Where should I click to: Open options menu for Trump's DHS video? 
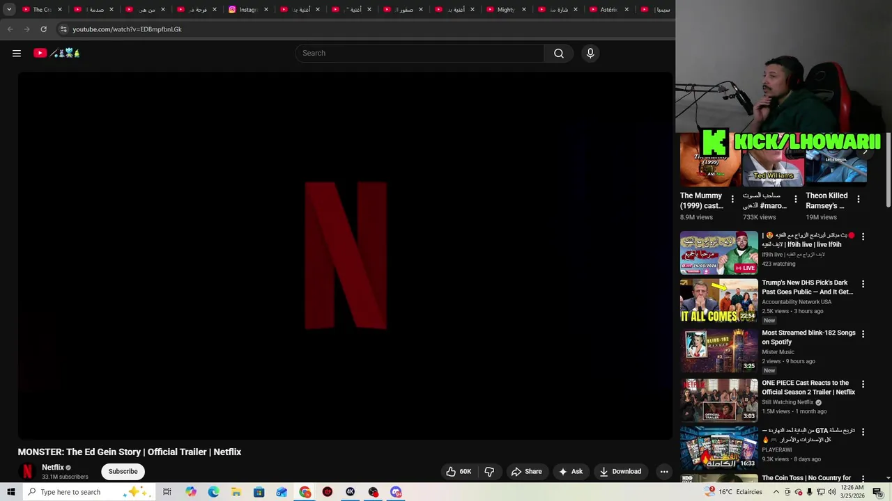point(863,284)
